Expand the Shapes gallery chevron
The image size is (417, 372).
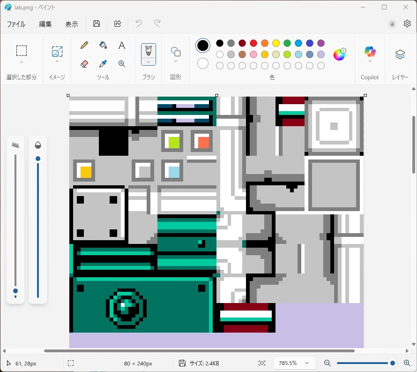[x=176, y=61]
